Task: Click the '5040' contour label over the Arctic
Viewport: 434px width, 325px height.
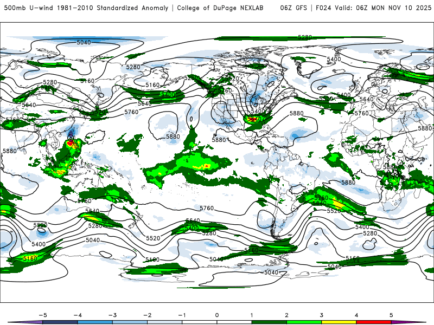Action: (x=84, y=42)
